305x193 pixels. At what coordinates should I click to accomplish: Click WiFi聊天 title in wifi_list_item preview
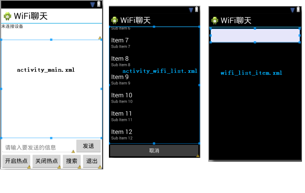coord(236,21)
